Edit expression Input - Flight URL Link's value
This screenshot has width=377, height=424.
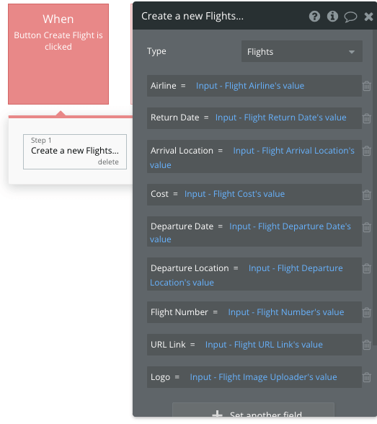264,345
